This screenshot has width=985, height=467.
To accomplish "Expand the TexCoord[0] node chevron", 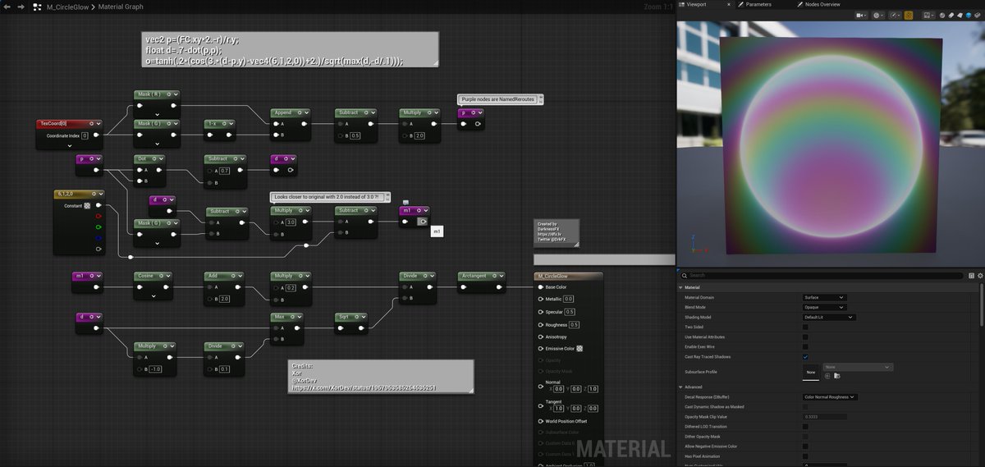I will tap(69, 145).
